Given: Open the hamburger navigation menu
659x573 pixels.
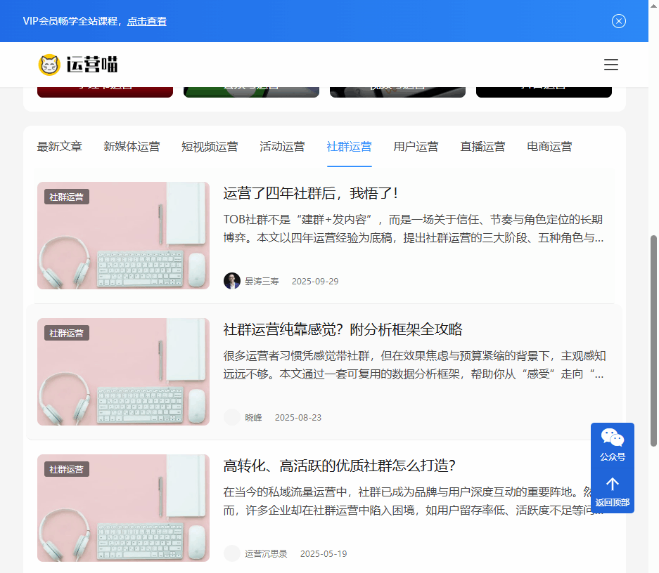Looking at the screenshot, I should [610, 65].
